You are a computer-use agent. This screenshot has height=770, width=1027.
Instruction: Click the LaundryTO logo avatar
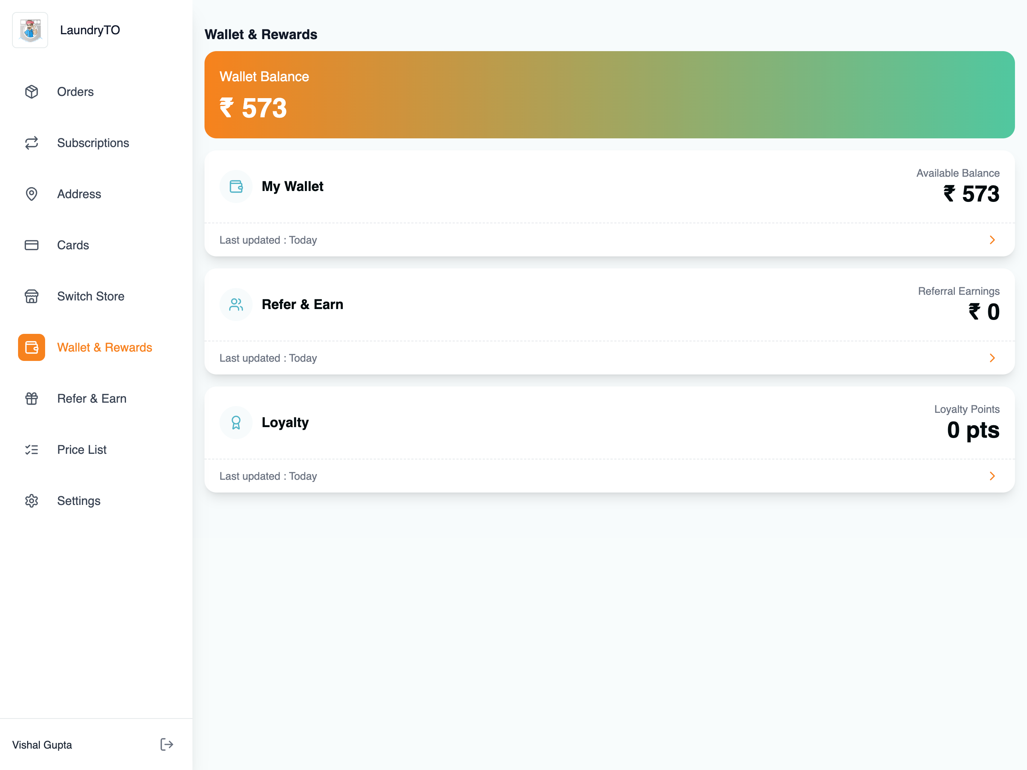[x=30, y=30]
